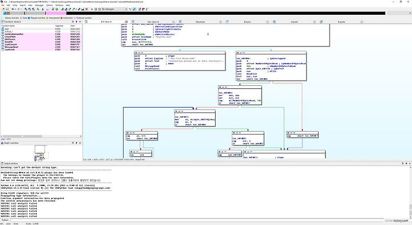
Task: Open the No debugger selection dropdown
Action: (x=114, y=9)
